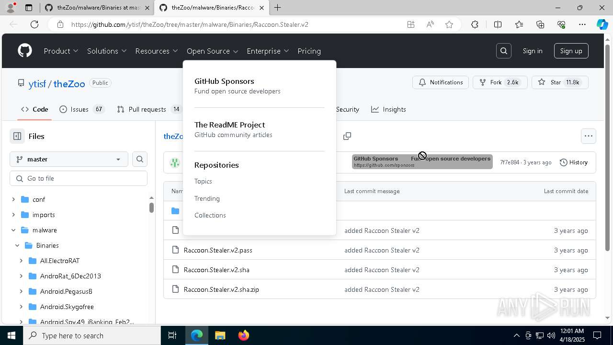Launch Firefox from taskbar
This screenshot has height=345, width=613.
click(x=243, y=335)
